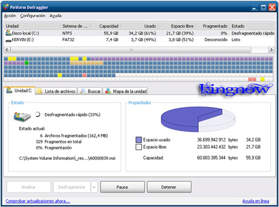Click the 0% Fragmentación line
This screenshot has height=207, width=279.
click(x=54, y=148)
